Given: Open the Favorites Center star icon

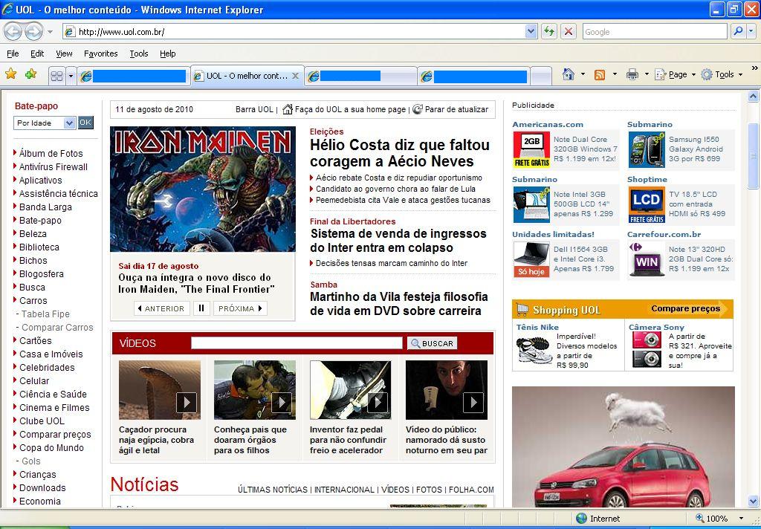Looking at the screenshot, I should 10,74.
